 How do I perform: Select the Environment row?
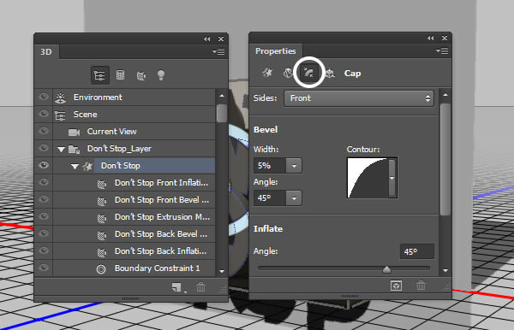[134, 97]
